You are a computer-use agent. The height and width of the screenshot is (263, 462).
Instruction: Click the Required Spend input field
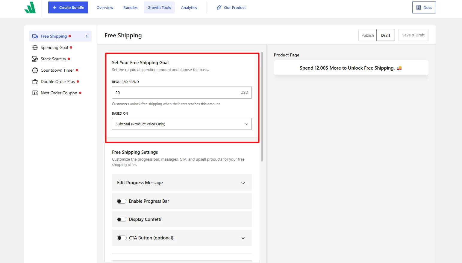click(x=182, y=93)
